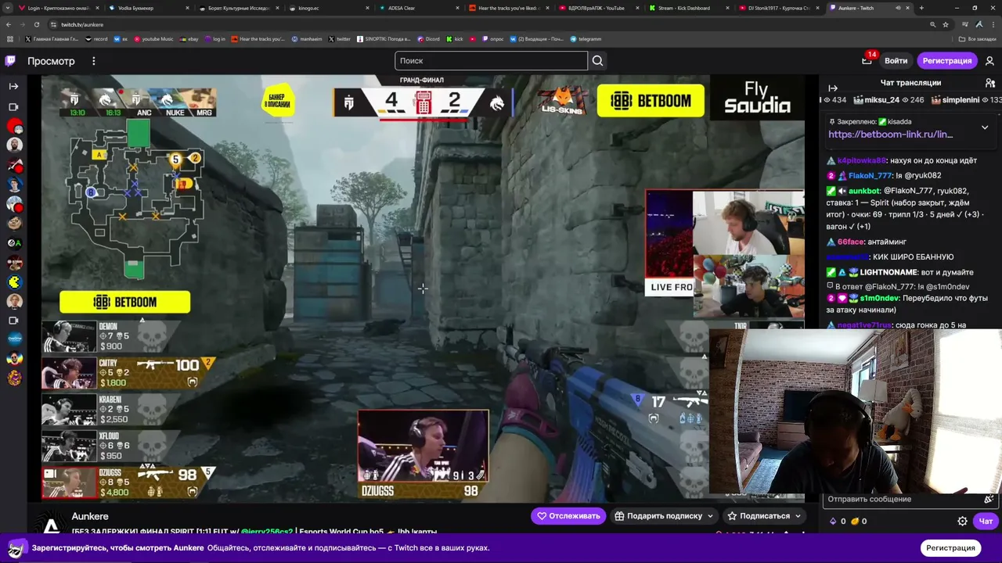The width and height of the screenshot is (1002, 563).
Task: Expand the left channel sidebar
Action: coord(13,86)
